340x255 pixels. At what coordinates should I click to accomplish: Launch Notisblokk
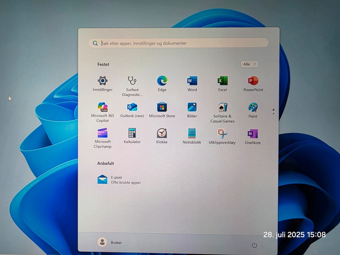click(x=192, y=136)
